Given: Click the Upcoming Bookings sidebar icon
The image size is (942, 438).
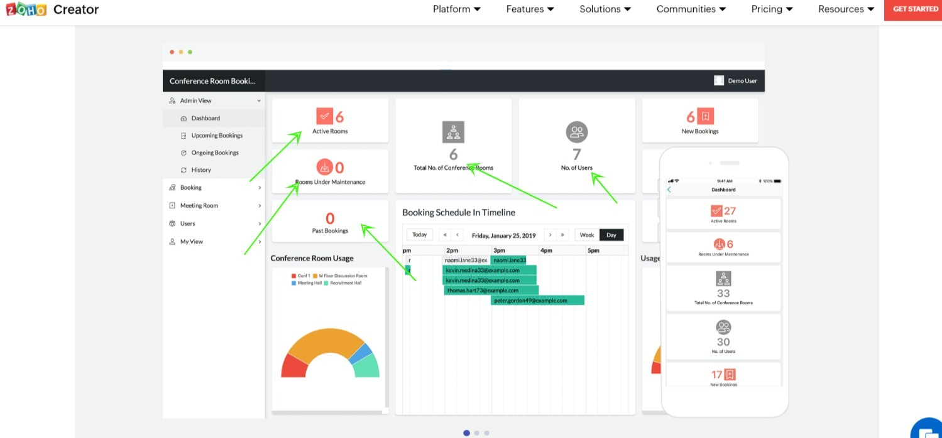Looking at the screenshot, I should pyautogui.click(x=183, y=136).
